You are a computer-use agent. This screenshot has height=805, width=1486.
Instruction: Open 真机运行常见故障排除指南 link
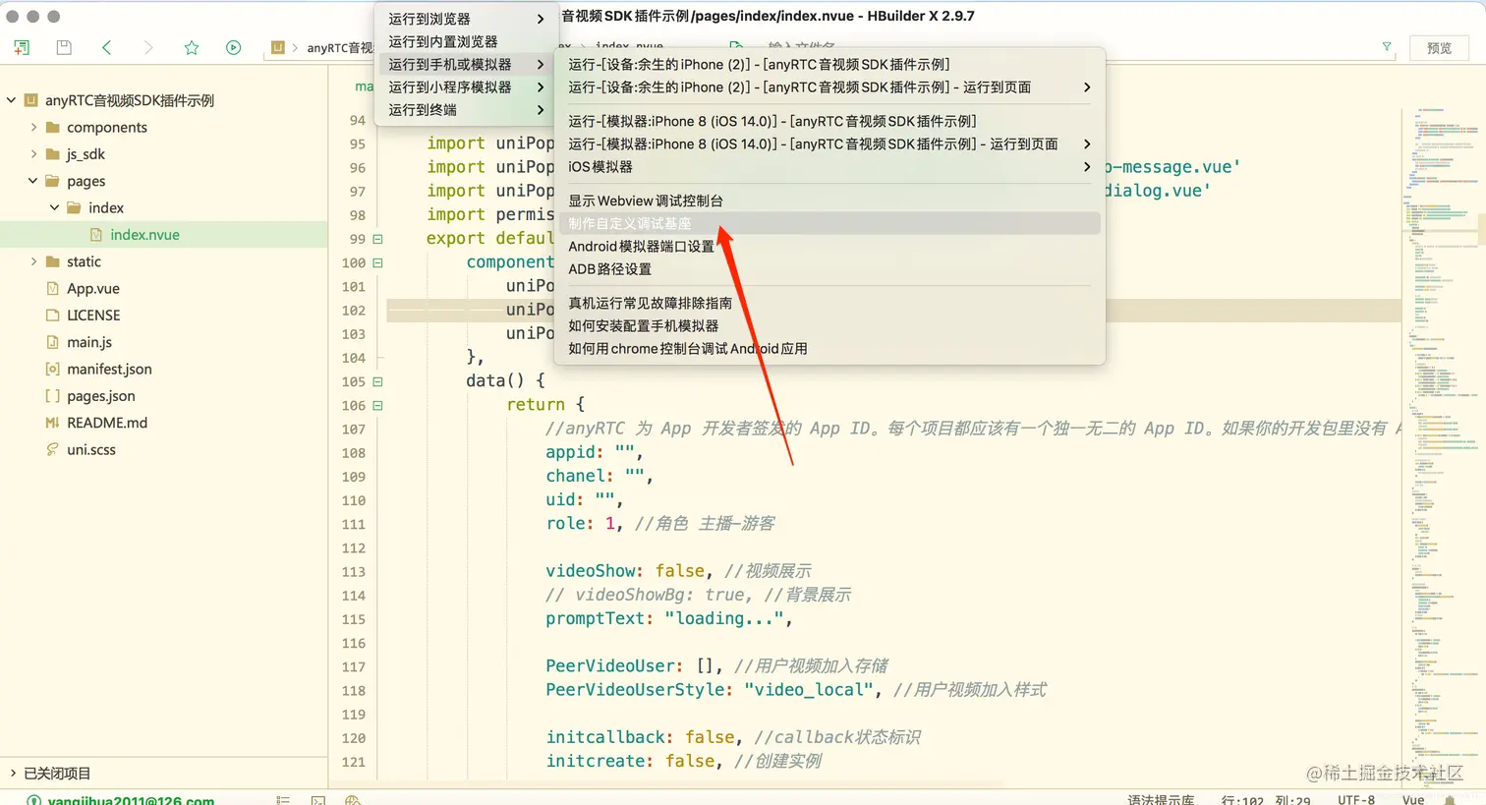point(829,303)
